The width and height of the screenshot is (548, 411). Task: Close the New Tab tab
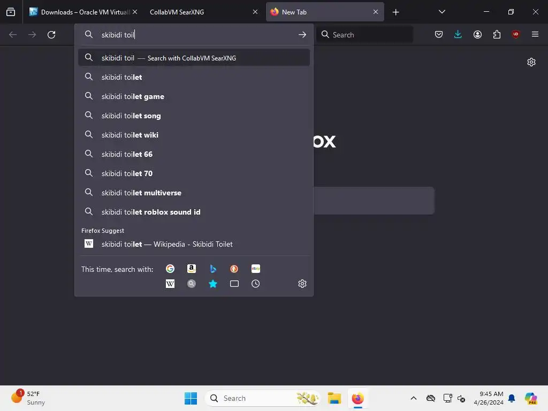tap(376, 12)
